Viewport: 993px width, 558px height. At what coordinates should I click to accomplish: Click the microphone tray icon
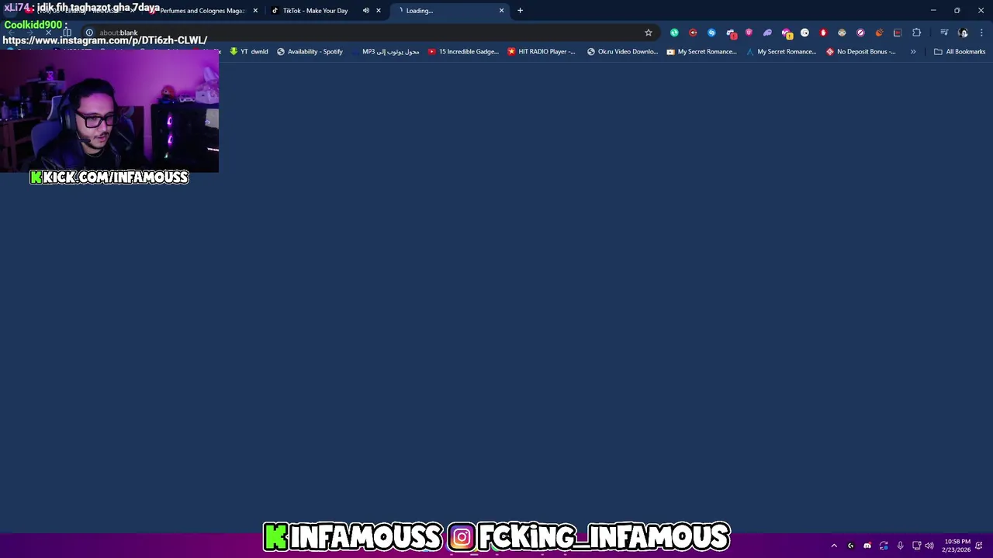click(x=900, y=546)
